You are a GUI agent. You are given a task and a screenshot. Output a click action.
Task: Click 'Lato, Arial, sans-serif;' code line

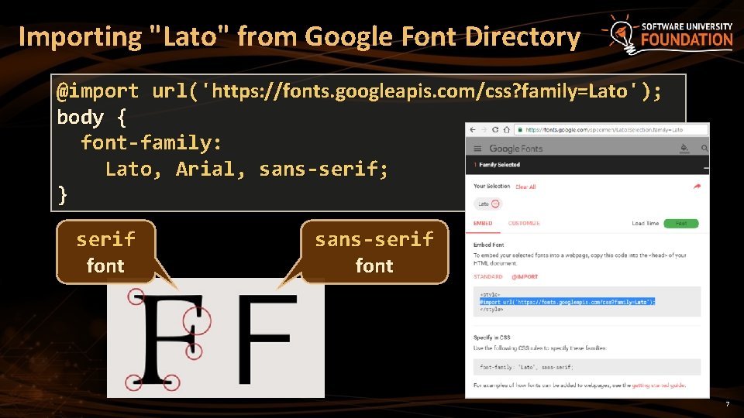coord(246,170)
